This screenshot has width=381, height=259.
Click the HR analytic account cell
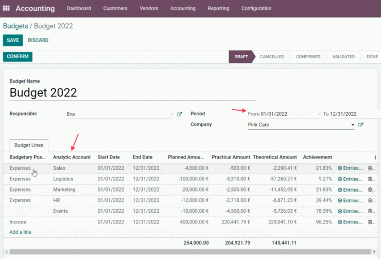pyautogui.click(x=56, y=200)
